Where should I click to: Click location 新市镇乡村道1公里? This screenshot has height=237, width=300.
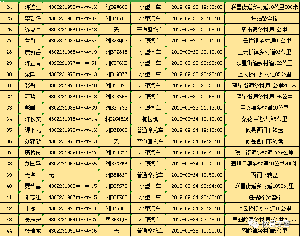point(264,30)
